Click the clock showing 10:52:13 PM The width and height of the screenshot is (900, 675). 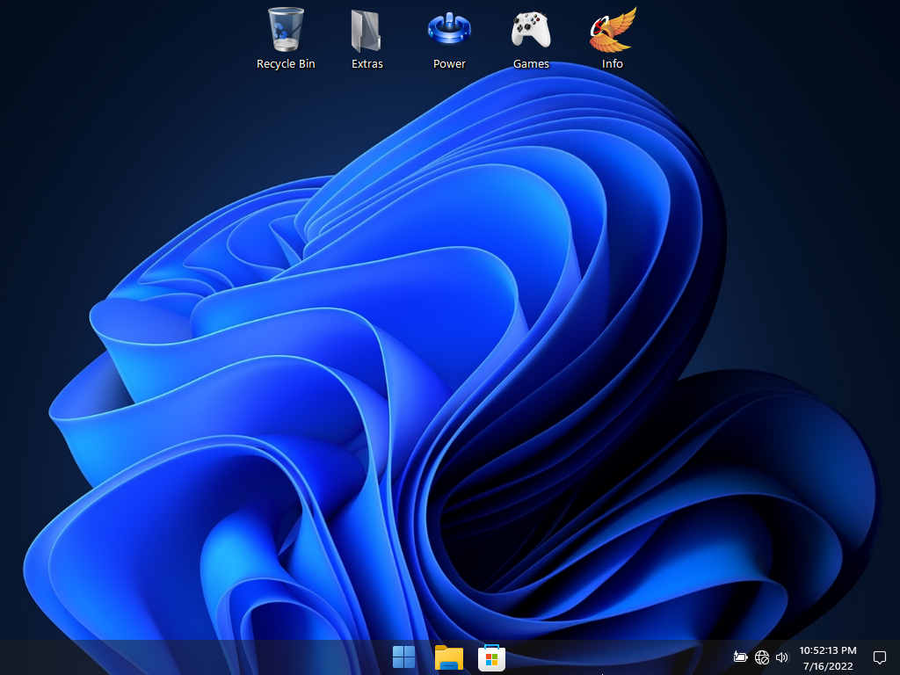828,650
